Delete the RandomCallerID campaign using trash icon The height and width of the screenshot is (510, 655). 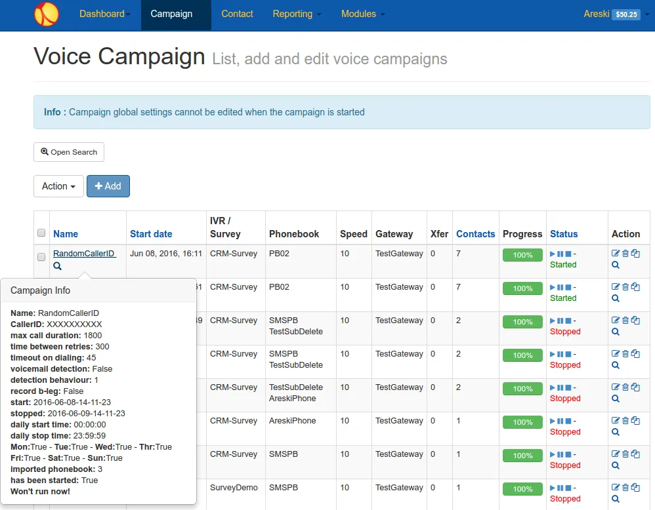click(x=625, y=253)
